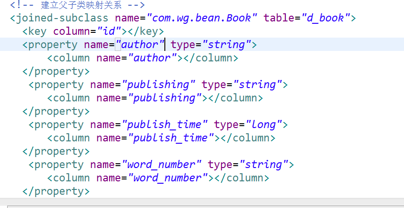Click the property name value "publishing"
Screen dimensions: 404x208
tap(159, 85)
